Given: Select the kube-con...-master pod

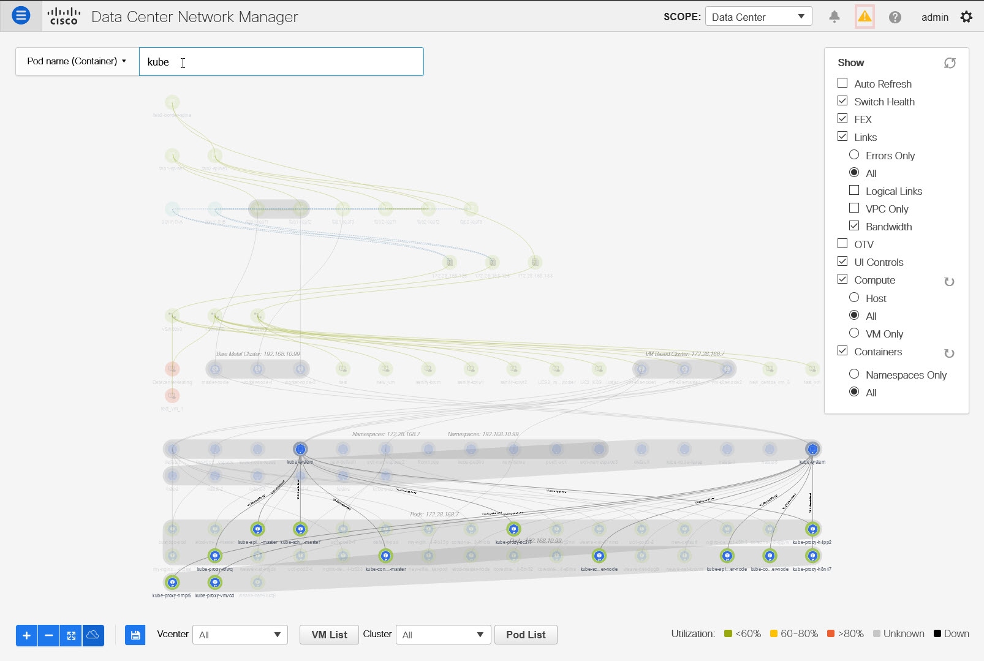Looking at the screenshot, I should tap(385, 556).
